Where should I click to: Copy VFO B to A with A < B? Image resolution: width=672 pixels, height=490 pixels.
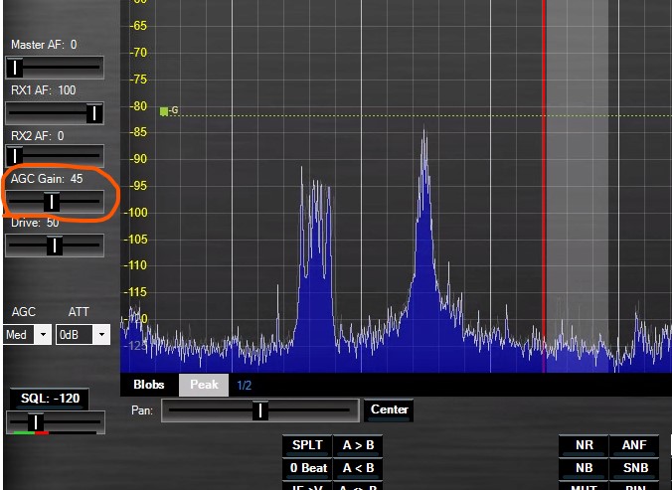[358, 468]
